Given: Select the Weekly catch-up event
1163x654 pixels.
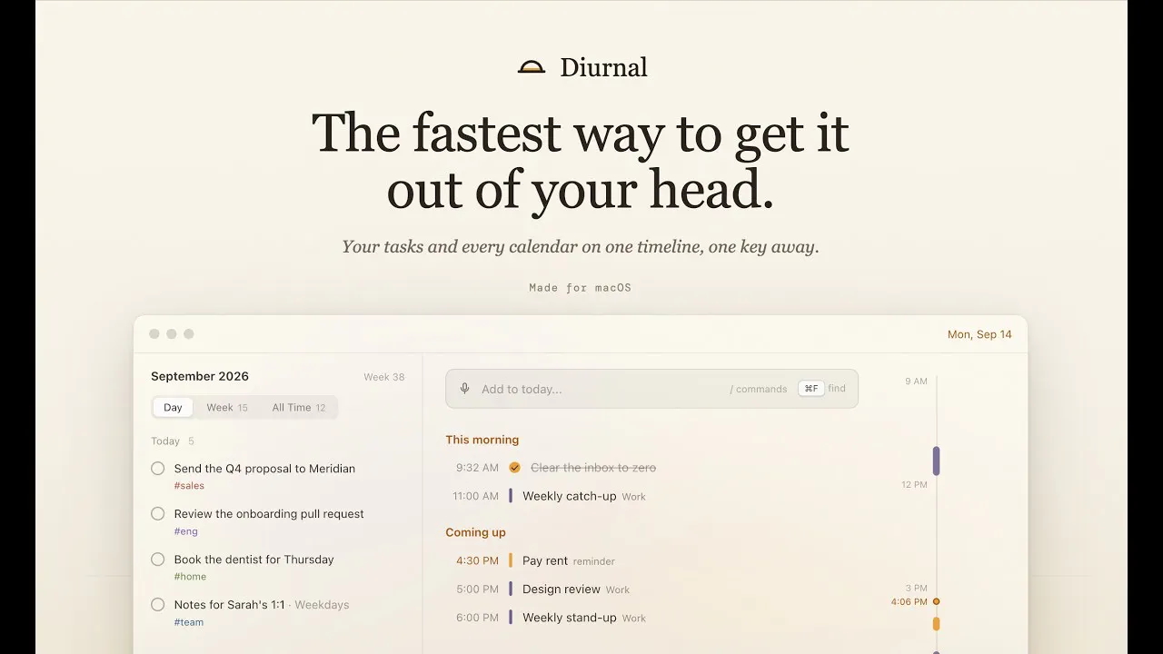Looking at the screenshot, I should [x=570, y=496].
